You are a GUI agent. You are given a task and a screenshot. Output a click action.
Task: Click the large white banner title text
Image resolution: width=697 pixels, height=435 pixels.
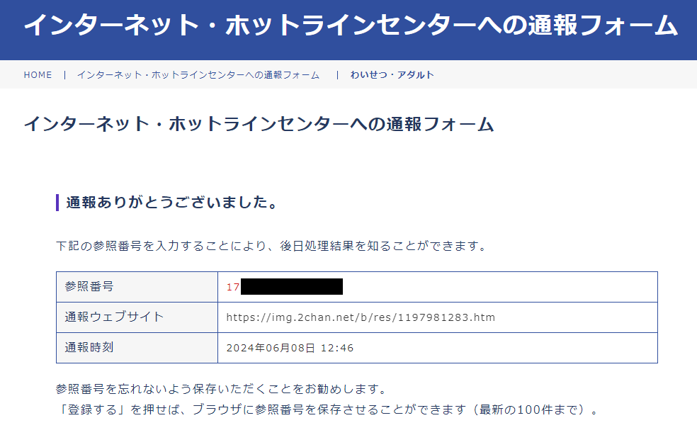351,26
